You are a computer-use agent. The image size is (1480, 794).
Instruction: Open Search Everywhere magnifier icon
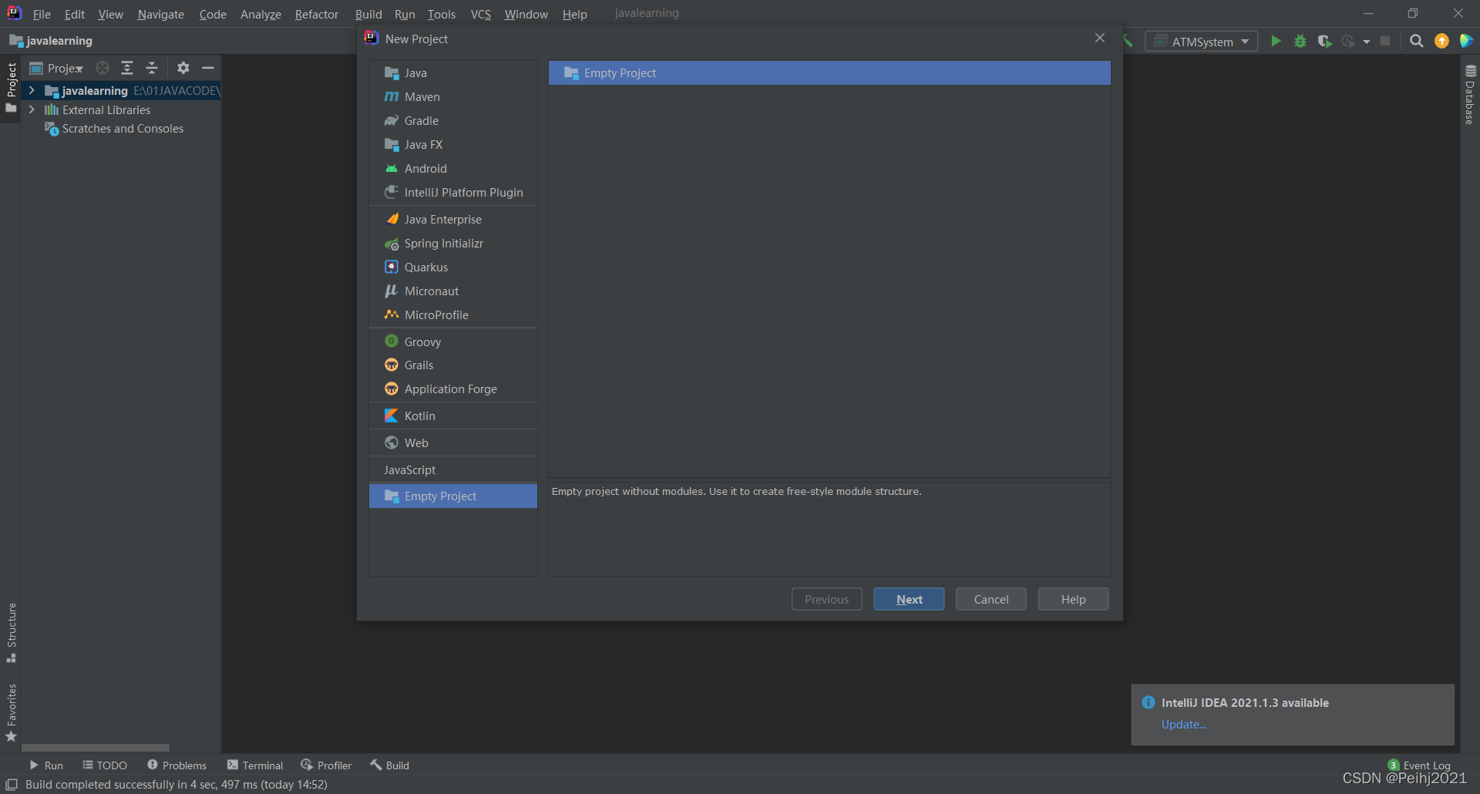1417,41
